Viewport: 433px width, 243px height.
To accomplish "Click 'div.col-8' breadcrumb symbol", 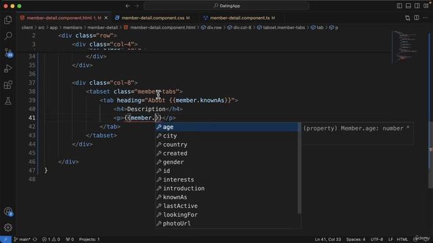I will pos(240,28).
